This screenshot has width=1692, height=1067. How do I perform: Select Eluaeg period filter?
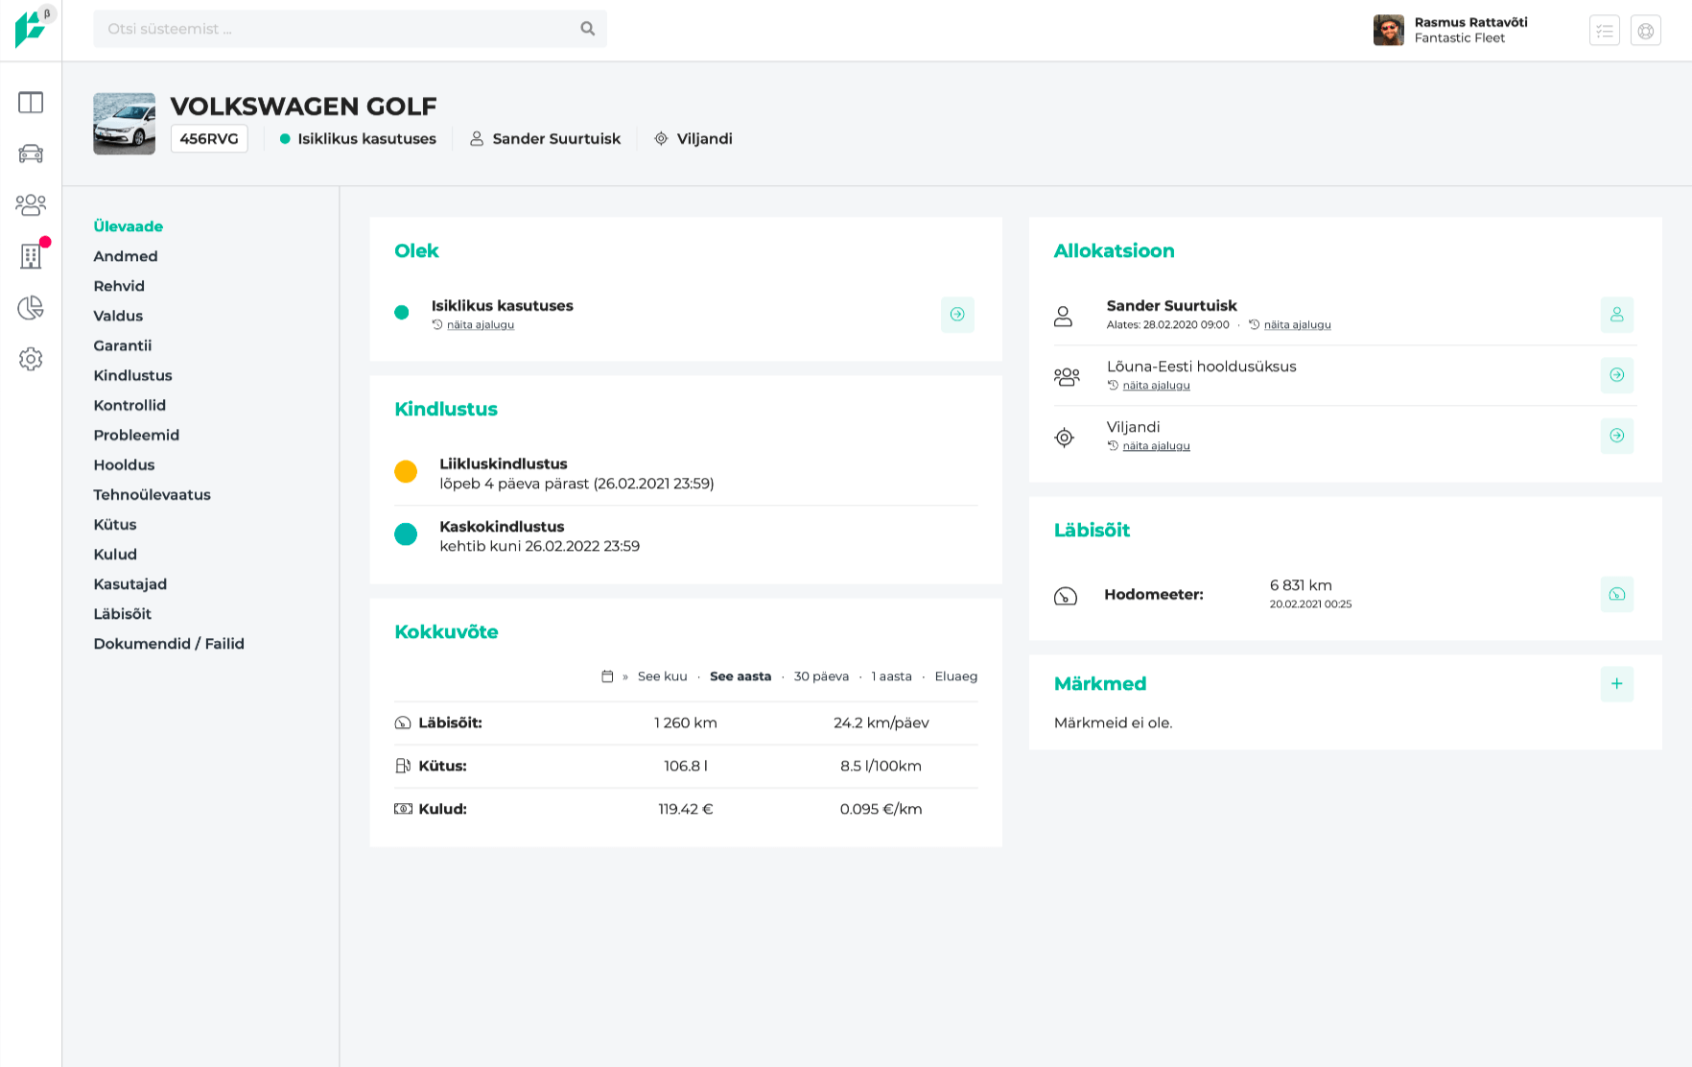[x=956, y=676]
